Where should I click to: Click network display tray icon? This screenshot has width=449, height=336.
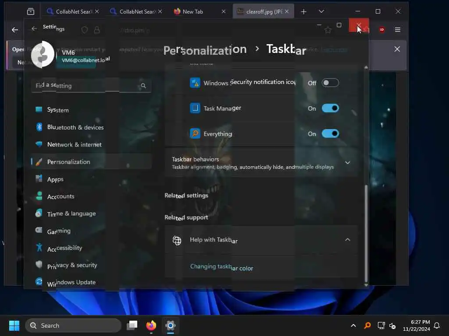381,325
